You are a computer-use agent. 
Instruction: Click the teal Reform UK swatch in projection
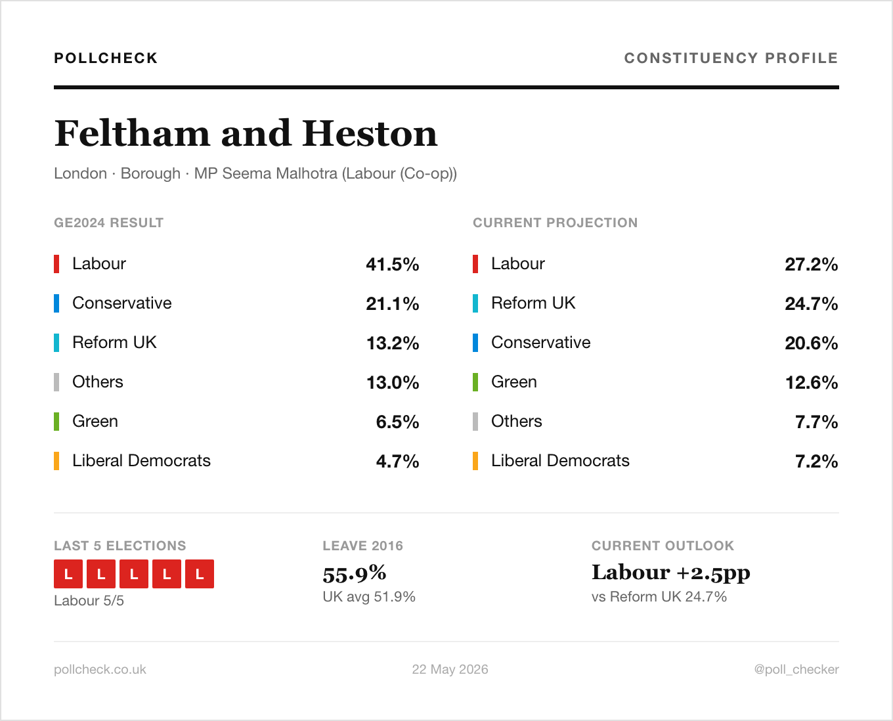point(475,303)
